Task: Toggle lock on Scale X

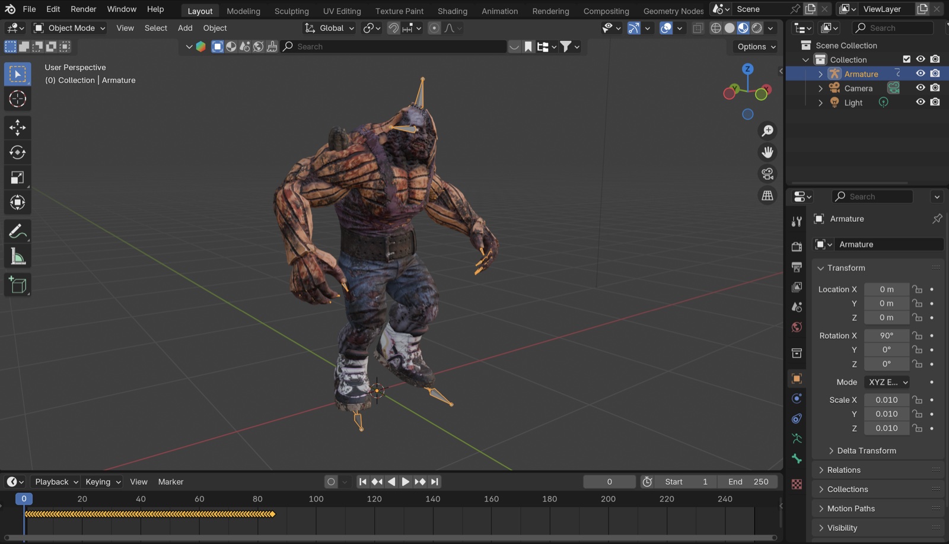Action: click(x=918, y=400)
